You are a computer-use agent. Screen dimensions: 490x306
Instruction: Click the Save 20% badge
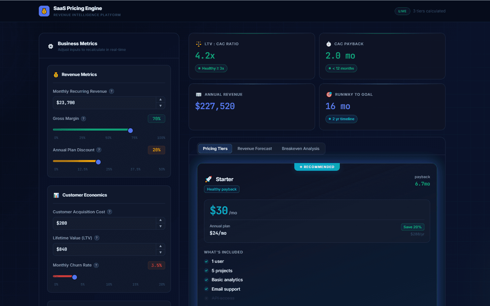[x=412, y=227]
